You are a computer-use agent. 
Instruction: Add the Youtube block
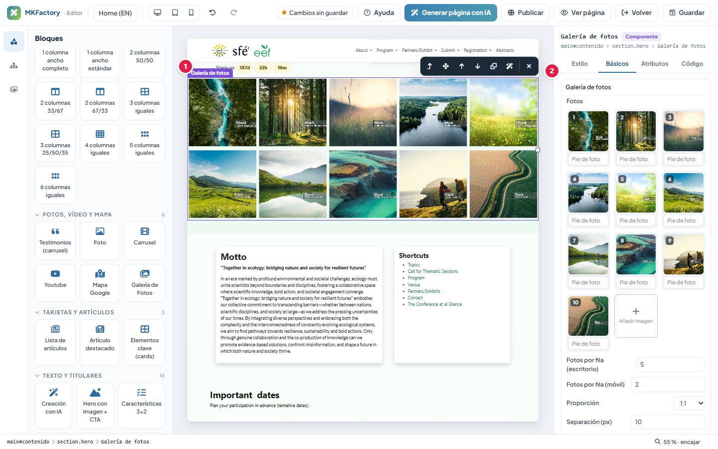coord(55,283)
